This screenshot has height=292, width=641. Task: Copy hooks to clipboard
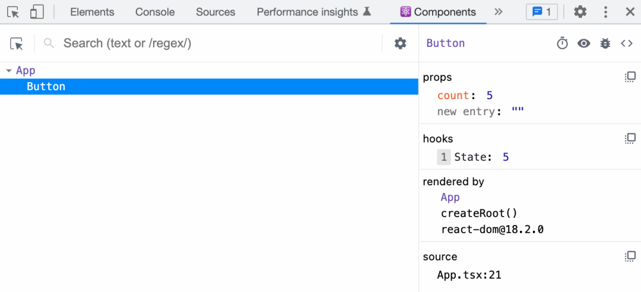pyautogui.click(x=630, y=139)
